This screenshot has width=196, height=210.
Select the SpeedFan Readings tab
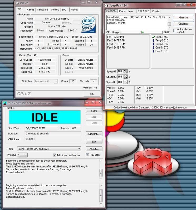[111, 11]
